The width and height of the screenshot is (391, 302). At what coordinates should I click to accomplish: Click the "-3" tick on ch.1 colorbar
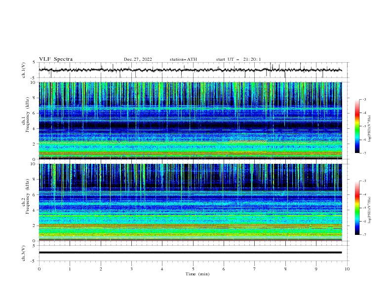[364, 99]
